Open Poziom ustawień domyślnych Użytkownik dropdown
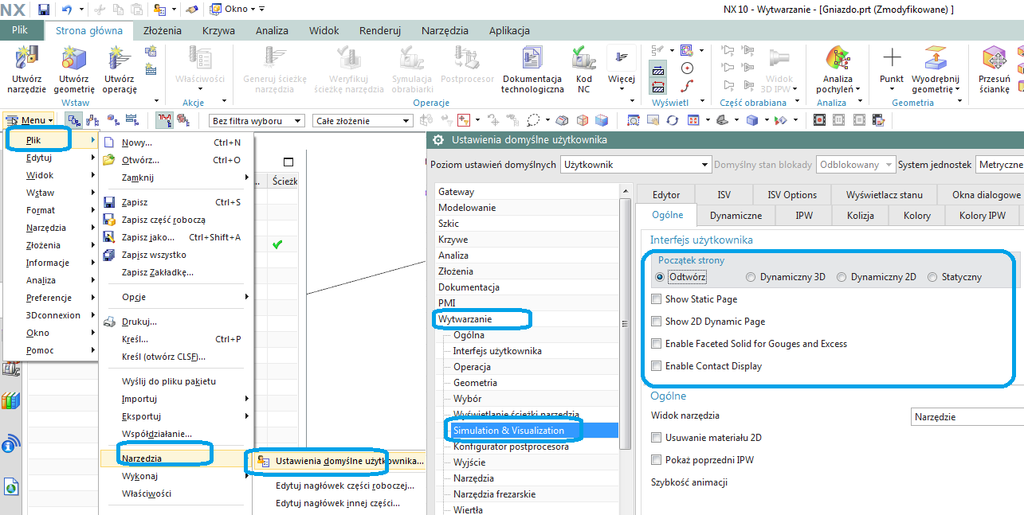 pos(635,165)
